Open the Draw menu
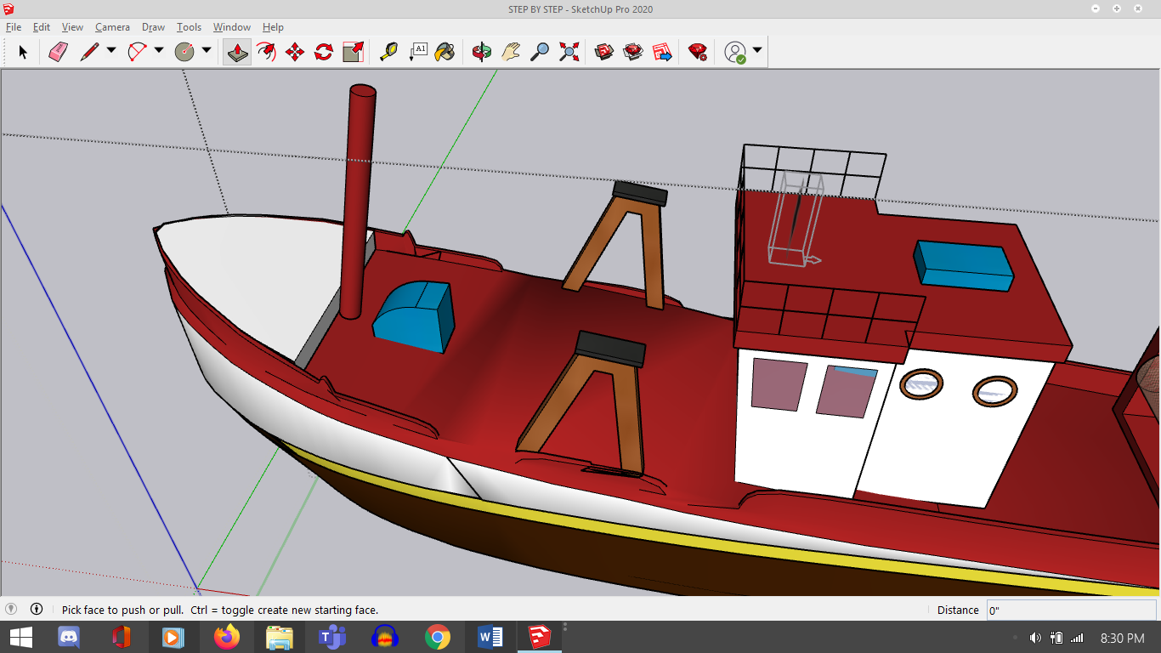Image resolution: width=1161 pixels, height=653 pixels. [x=154, y=27]
